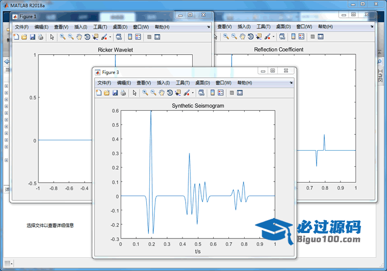Open 桌面(D) menu in Figure 3
The width and height of the screenshot is (387, 271).
click(202, 83)
